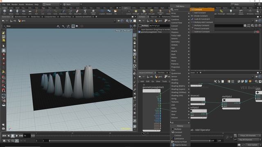Open the File menu

(x=4, y=4)
